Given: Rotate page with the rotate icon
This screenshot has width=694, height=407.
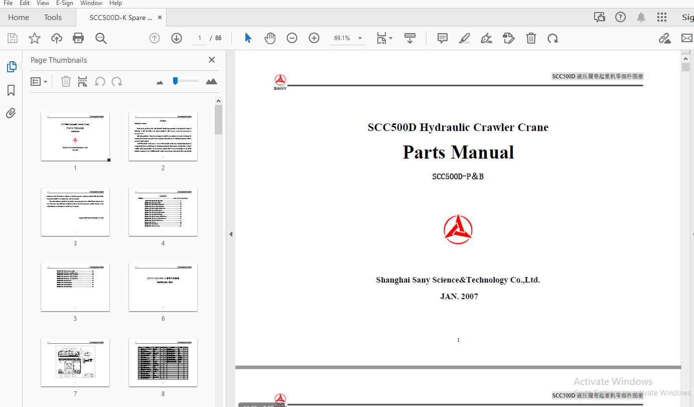Looking at the screenshot, I should coord(553,38).
